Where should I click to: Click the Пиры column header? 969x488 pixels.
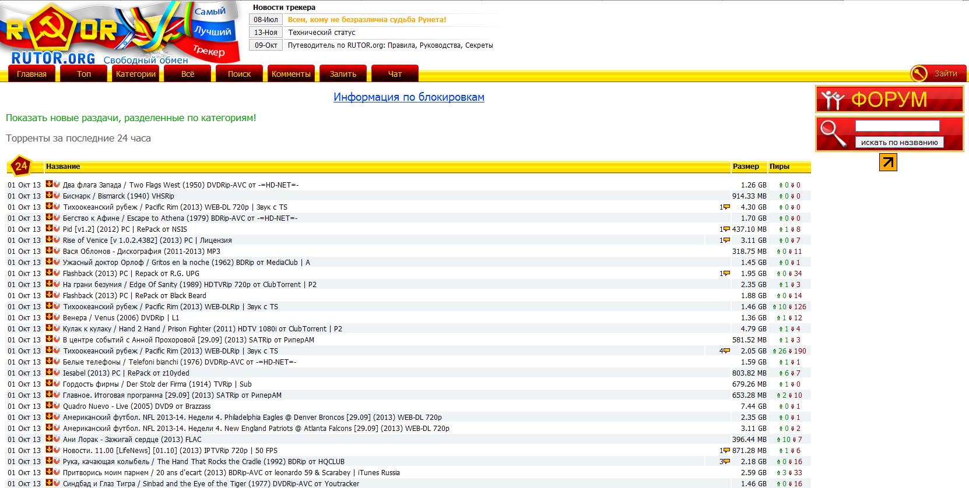click(779, 167)
